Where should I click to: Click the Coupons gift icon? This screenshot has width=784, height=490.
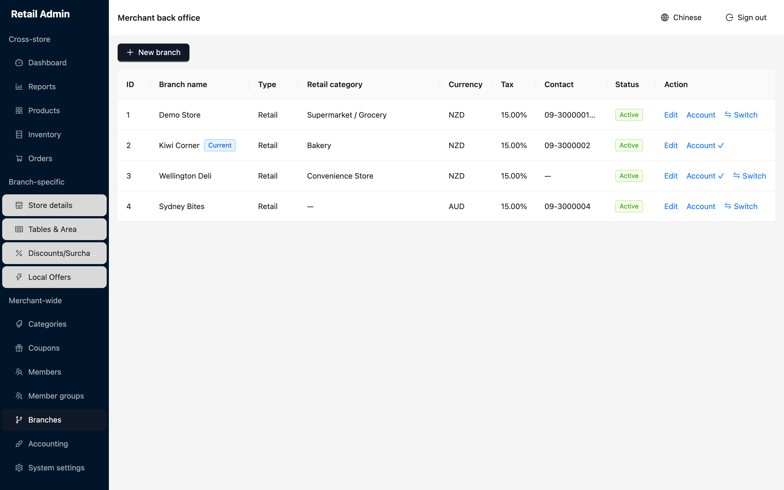pos(19,348)
